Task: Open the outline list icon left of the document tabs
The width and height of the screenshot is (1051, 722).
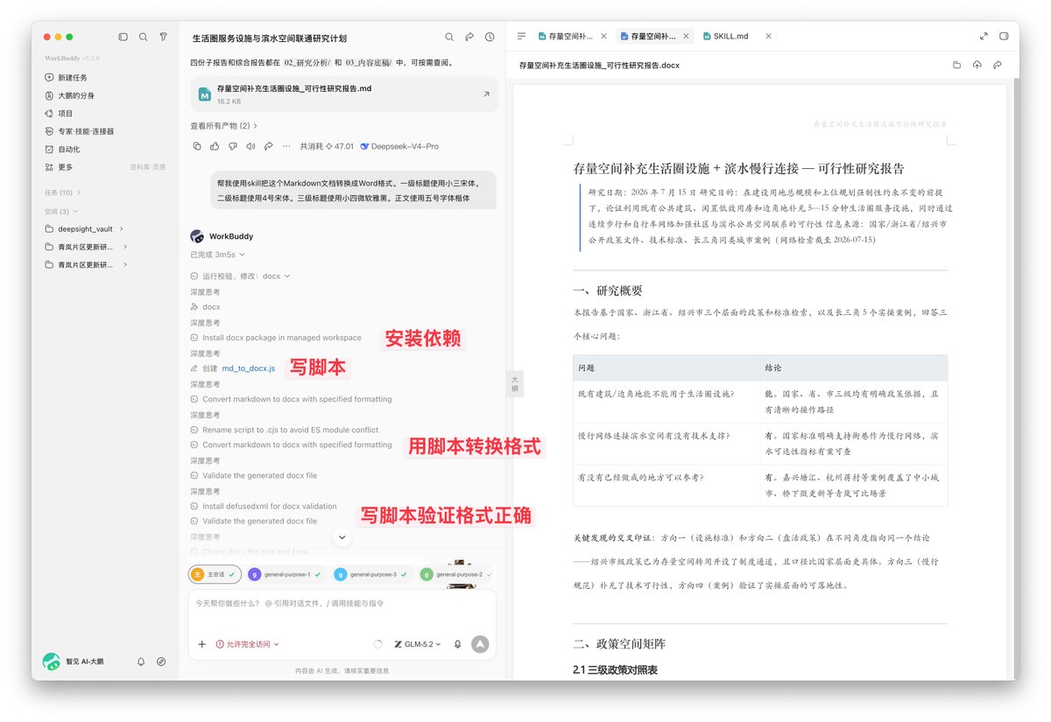Action: click(521, 36)
